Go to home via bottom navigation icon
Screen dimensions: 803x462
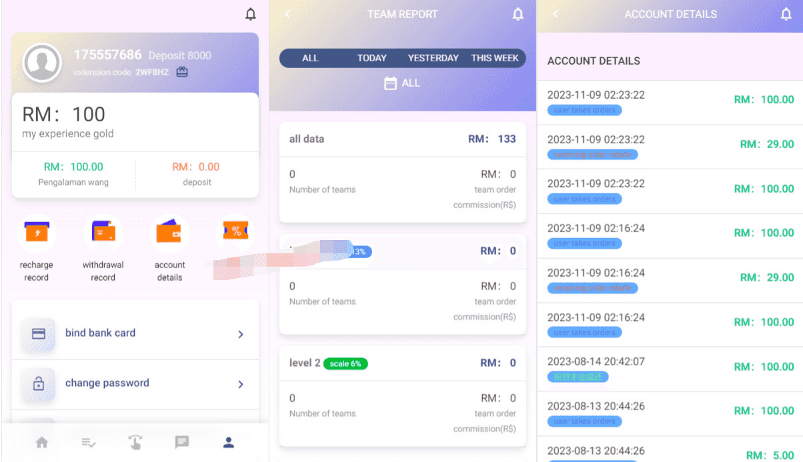[42, 442]
